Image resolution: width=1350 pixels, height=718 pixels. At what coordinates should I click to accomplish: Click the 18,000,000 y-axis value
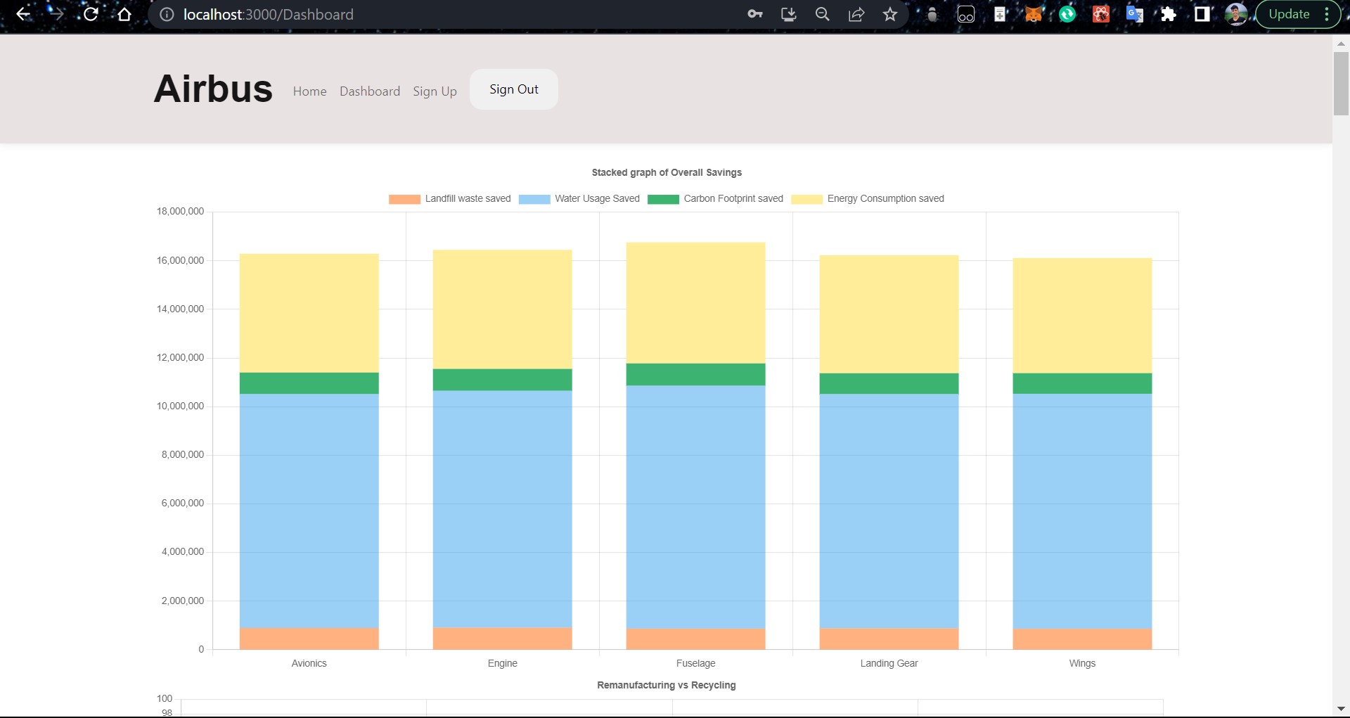click(180, 211)
